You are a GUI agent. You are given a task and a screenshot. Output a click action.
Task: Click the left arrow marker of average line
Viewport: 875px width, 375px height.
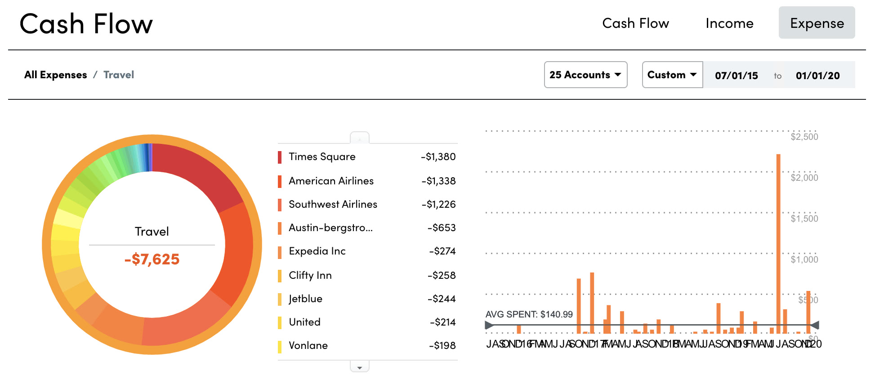[489, 325]
